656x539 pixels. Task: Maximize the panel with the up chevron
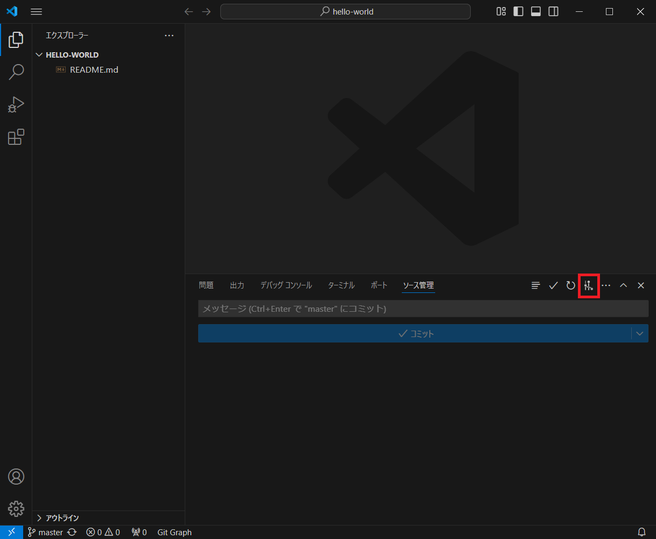point(623,285)
